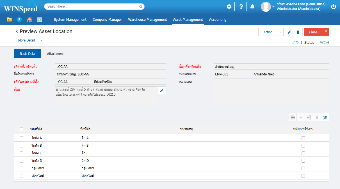Image resolution: width=340 pixels, height=189 pixels.
Task: Open settings with the gear icon
Action: 229,7
